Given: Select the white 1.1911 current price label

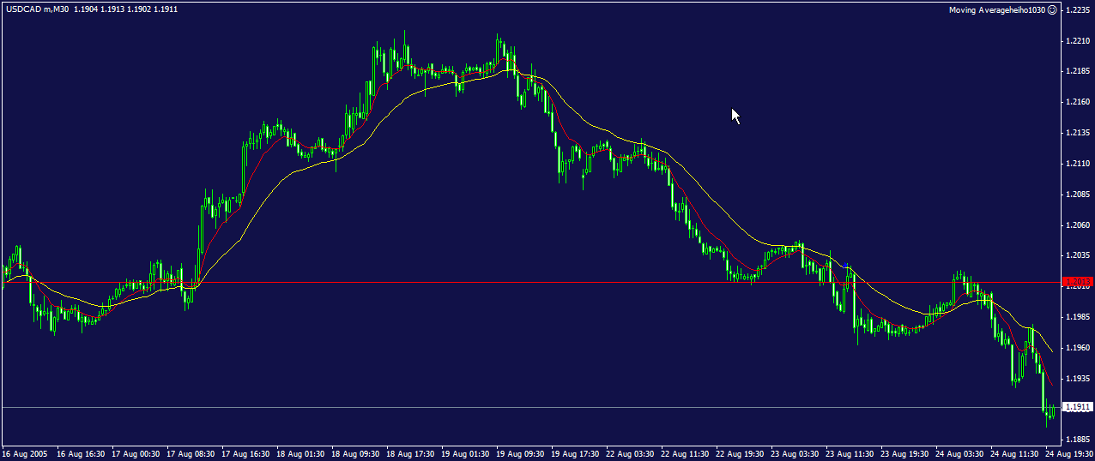Looking at the screenshot, I should pyautogui.click(x=1077, y=407).
